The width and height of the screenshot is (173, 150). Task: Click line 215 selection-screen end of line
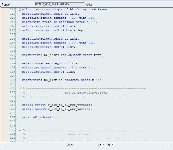pos(49,26)
